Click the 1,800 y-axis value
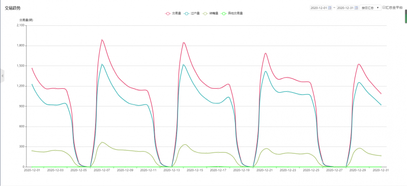407x186 pixels. click(20, 46)
